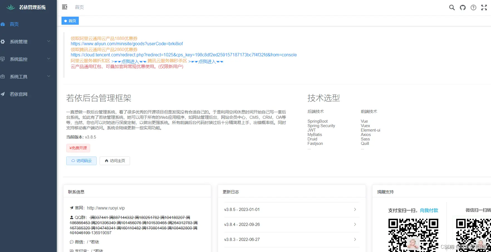The image size is (491, 252).
Task: Collapse the sidebar with the hamburger icon
Action: [x=65, y=7]
